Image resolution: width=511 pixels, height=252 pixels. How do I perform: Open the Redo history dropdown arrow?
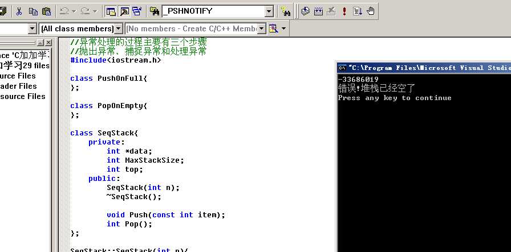pos(95,11)
